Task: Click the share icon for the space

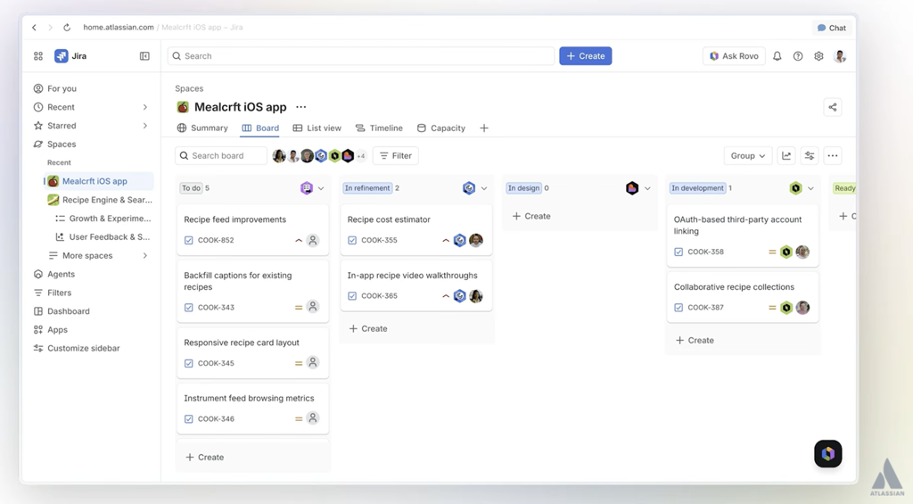Action: (x=833, y=107)
